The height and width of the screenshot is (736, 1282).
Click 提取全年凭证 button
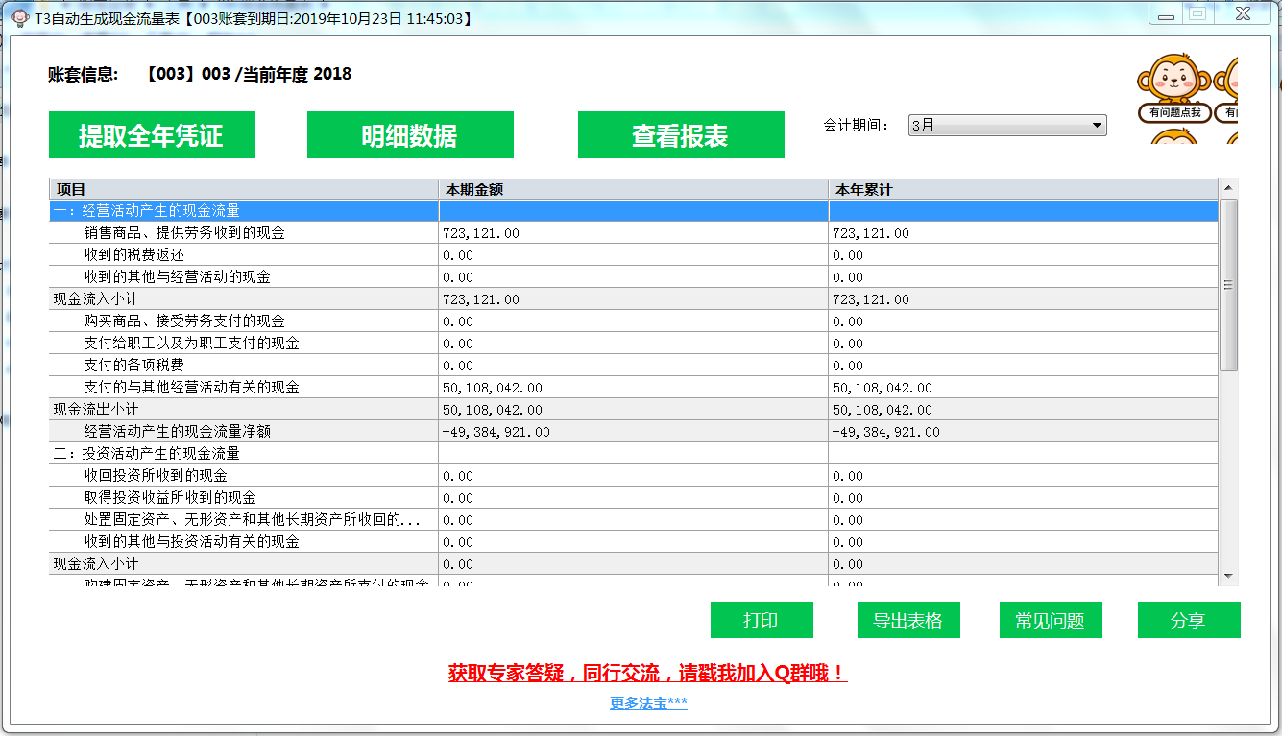pyautogui.click(x=152, y=135)
